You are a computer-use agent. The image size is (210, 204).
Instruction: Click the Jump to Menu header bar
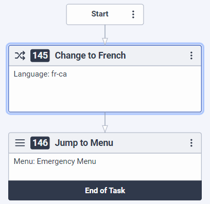tap(105, 143)
